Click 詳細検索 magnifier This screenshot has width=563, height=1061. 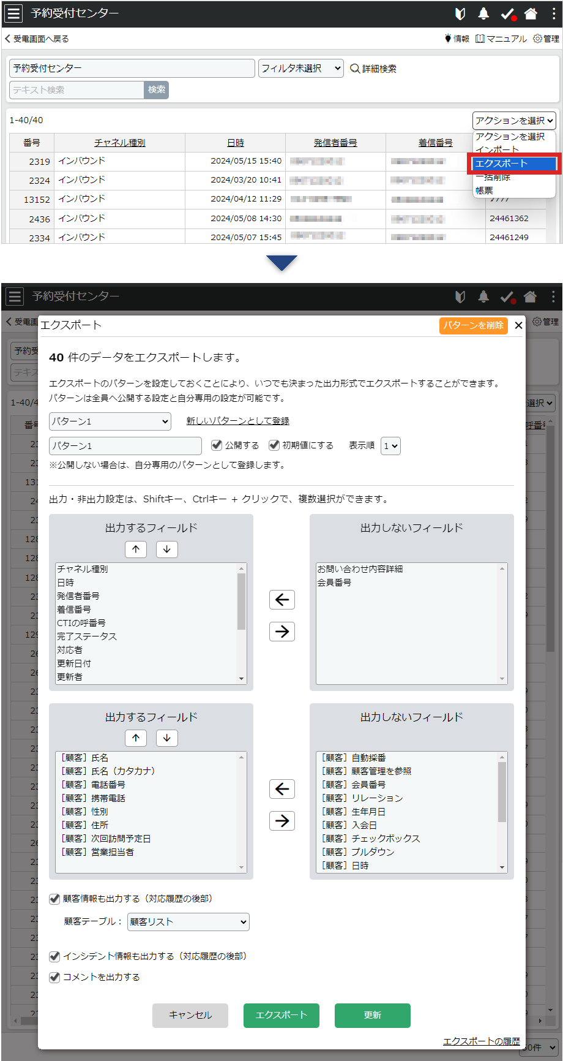(373, 69)
